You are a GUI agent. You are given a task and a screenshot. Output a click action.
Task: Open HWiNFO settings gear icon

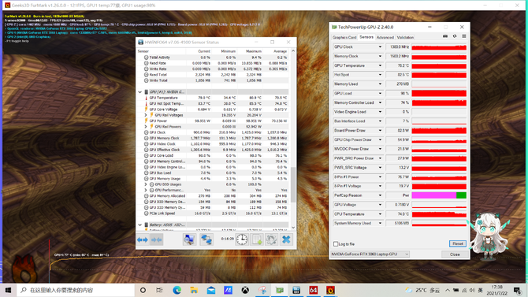click(271, 239)
